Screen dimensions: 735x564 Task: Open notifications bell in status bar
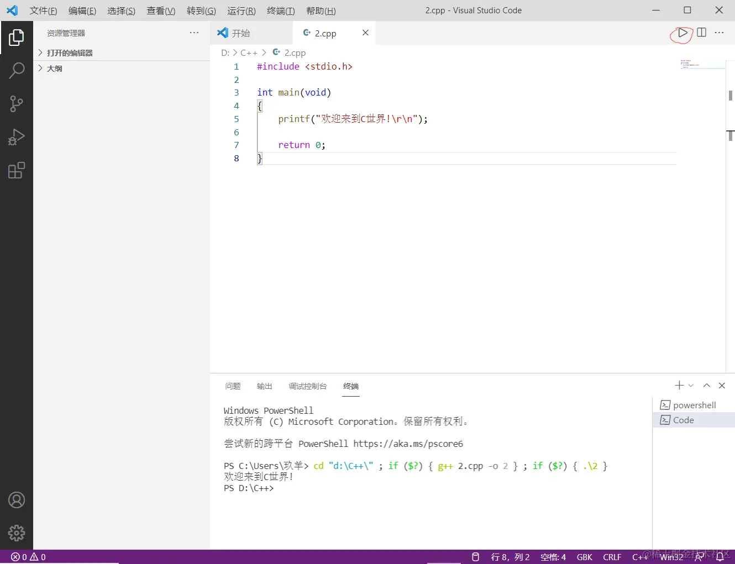720,557
